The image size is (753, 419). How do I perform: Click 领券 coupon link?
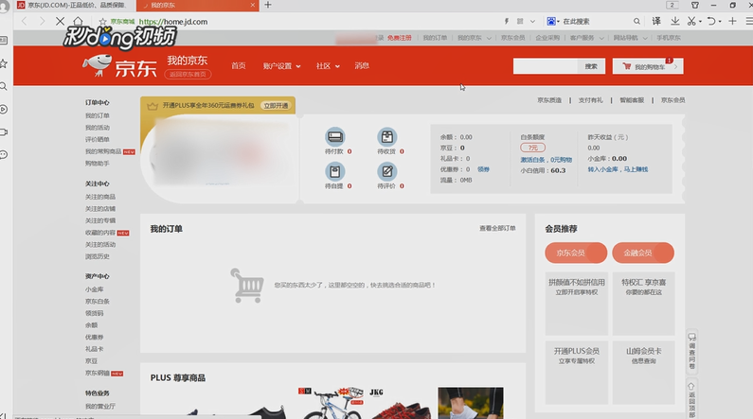(x=483, y=169)
